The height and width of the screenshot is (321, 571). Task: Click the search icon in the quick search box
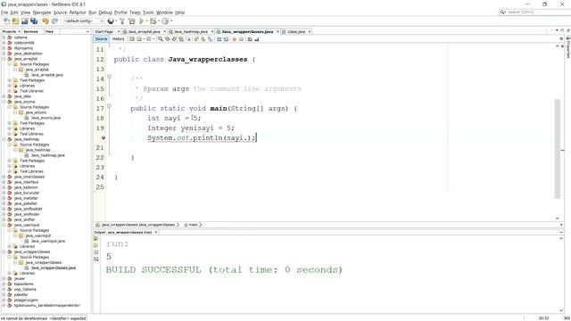pyautogui.click(x=503, y=12)
